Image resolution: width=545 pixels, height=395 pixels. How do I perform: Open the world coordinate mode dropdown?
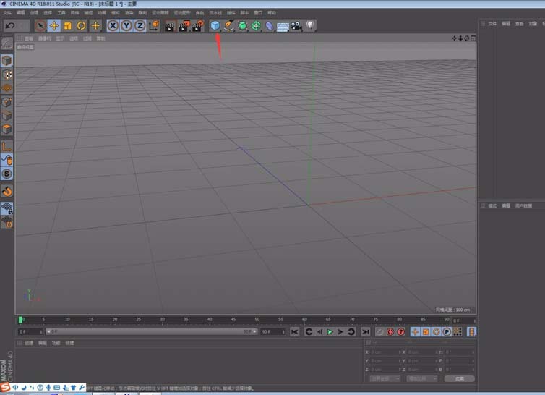385,378
